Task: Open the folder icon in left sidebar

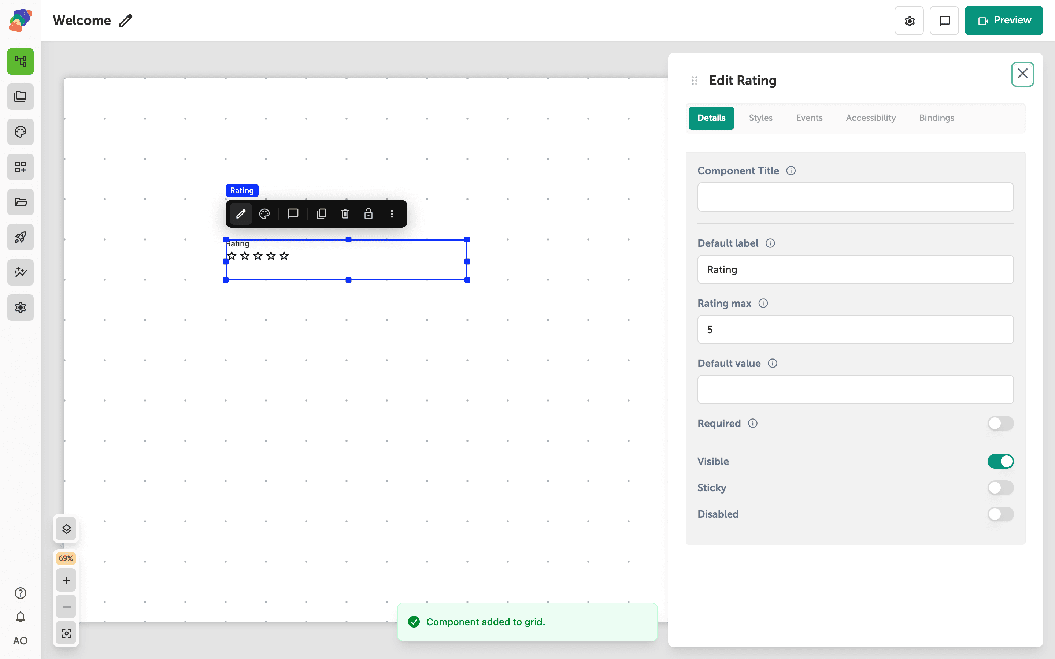Action: [x=21, y=202]
